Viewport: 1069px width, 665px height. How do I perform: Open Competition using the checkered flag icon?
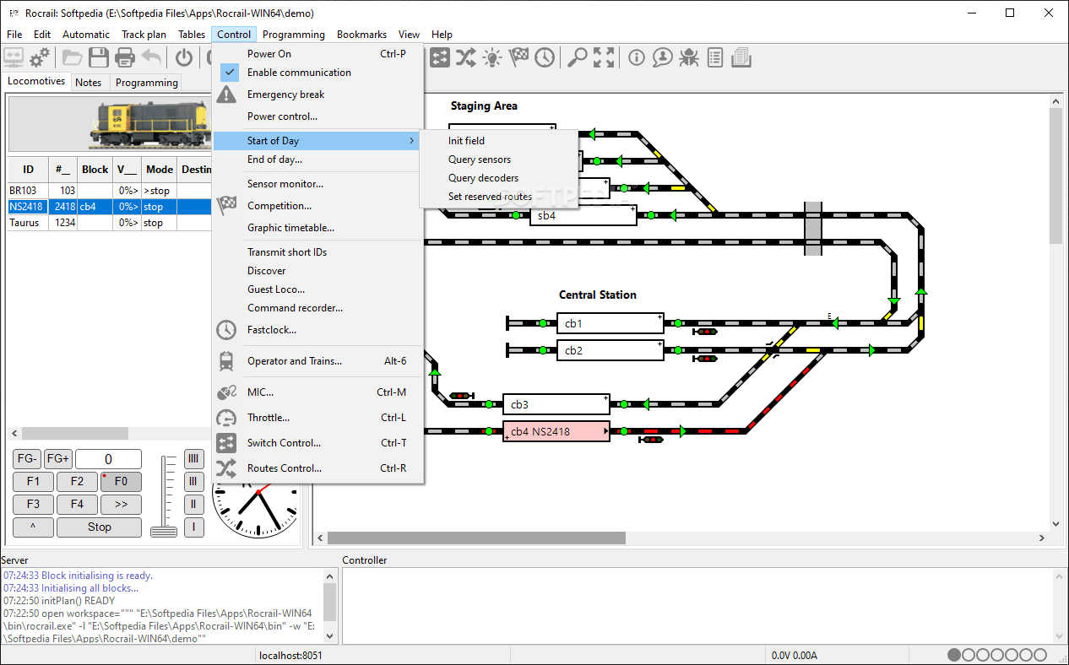pos(518,57)
